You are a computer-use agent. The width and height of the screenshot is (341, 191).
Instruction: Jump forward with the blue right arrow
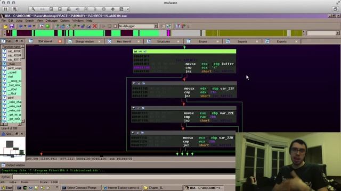coord(30,26)
